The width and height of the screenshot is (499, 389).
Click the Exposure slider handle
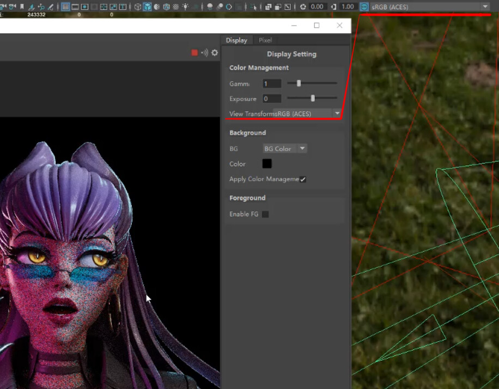tap(313, 99)
